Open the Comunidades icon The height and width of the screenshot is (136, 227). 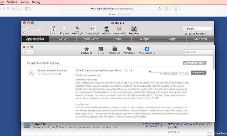click(93, 29)
